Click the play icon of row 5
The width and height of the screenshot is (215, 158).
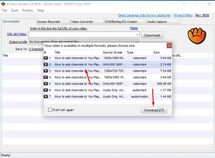click(x=46, y=84)
